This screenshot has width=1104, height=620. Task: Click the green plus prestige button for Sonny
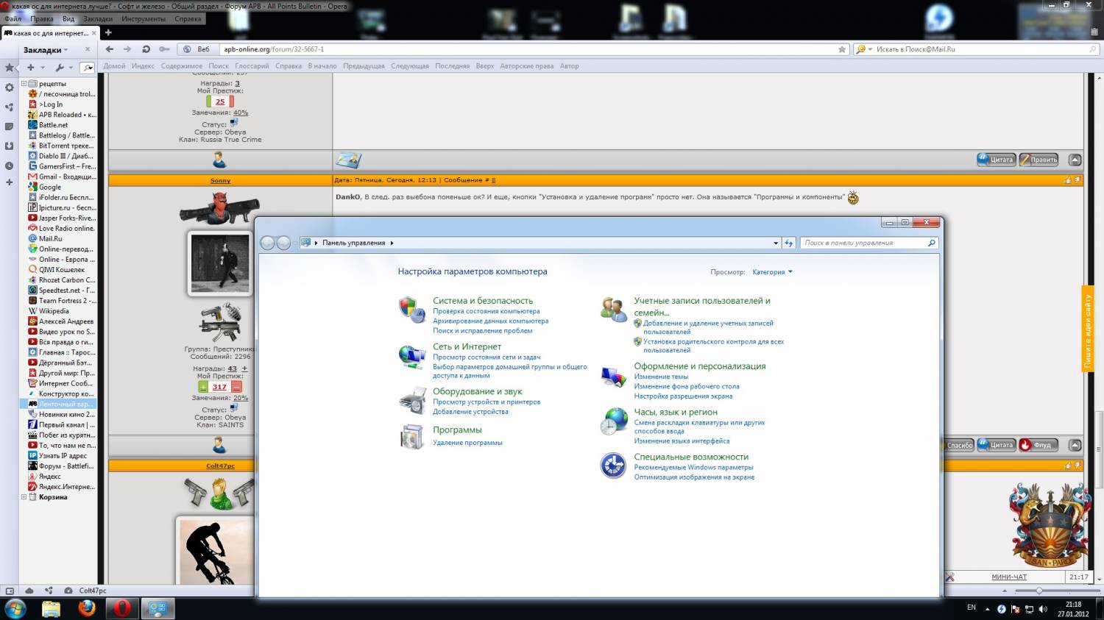point(203,387)
